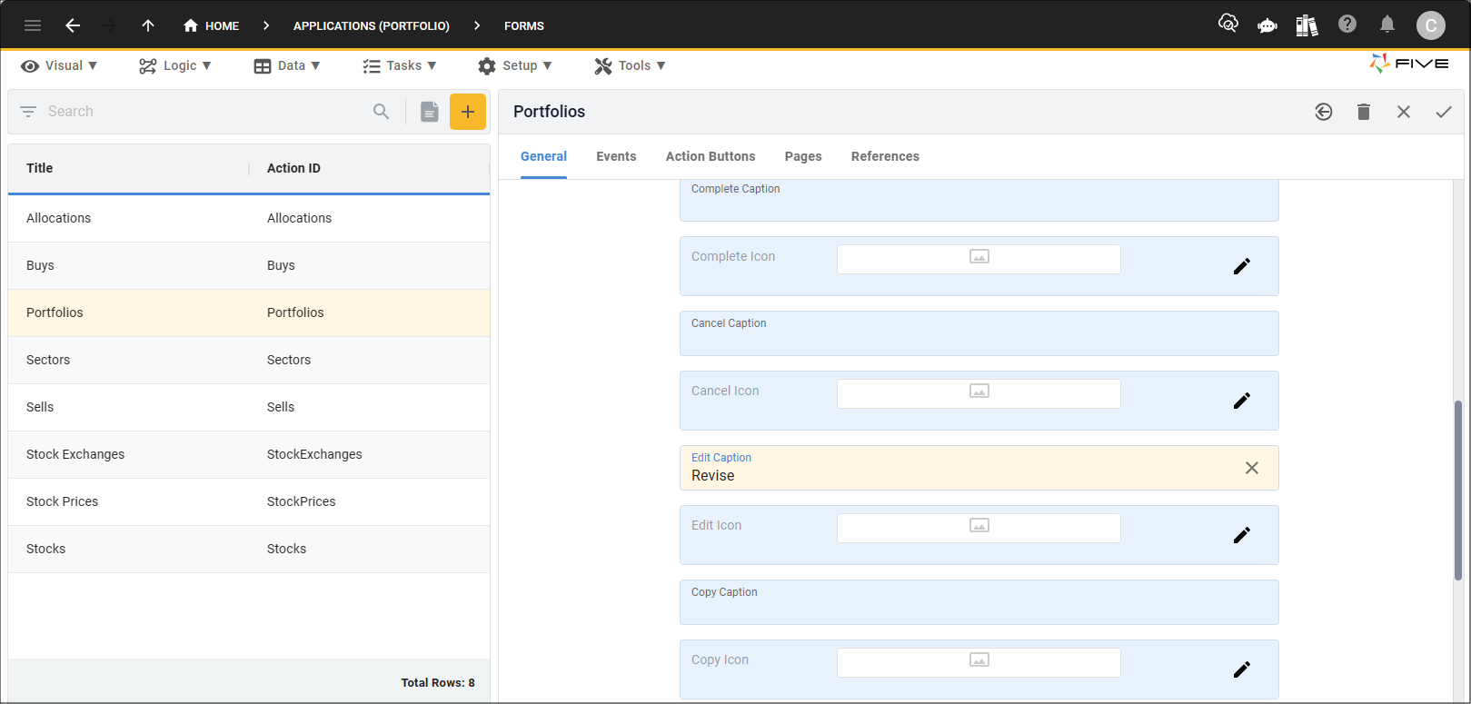Viewport: 1471px width, 704px height.
Task: Click the help question mark icon
Action: pyautogui.click(x=1347, y=25)
